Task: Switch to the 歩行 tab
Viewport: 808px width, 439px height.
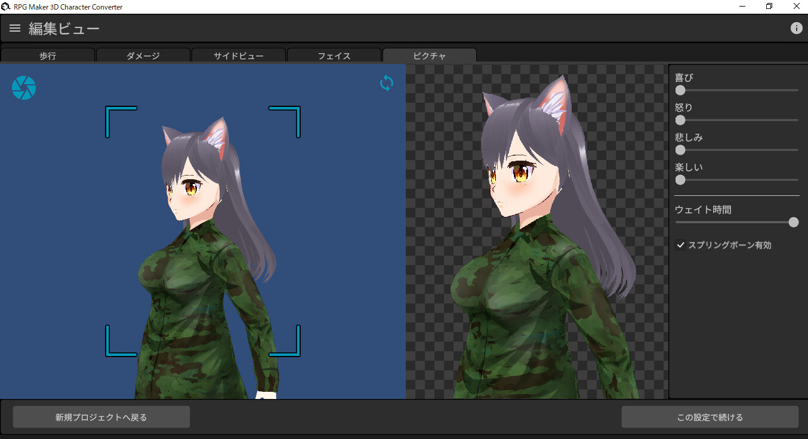Action: click(48, 55)
